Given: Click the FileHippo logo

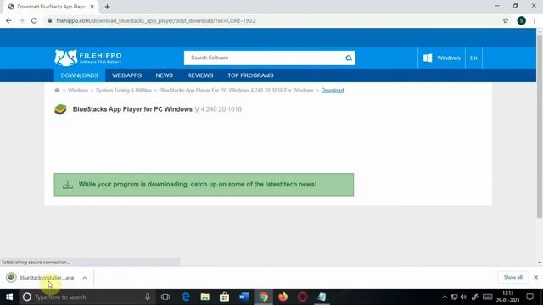Looking at the screenshot, I should coord(88,58).
